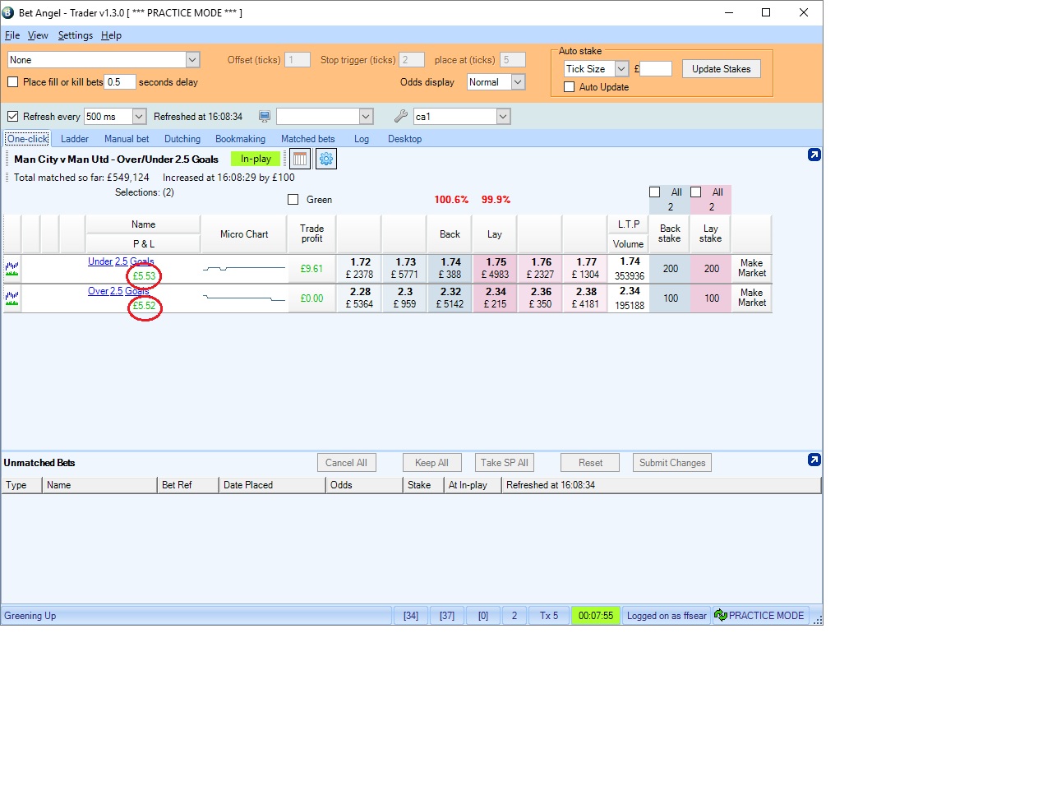Click the blue arrow icon on Unmatched Bets panel
This screenshot has width=1052, height=809.
pyautogui.click(x=814, y=460)
